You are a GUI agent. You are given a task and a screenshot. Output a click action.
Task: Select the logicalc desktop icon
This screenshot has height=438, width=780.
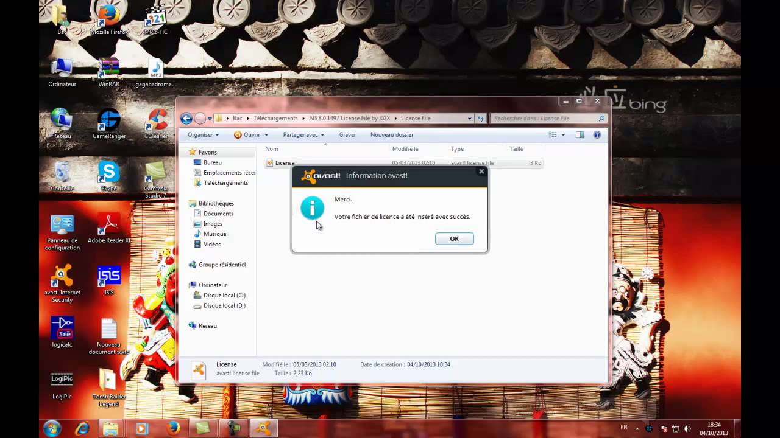(x=62, y=332)
